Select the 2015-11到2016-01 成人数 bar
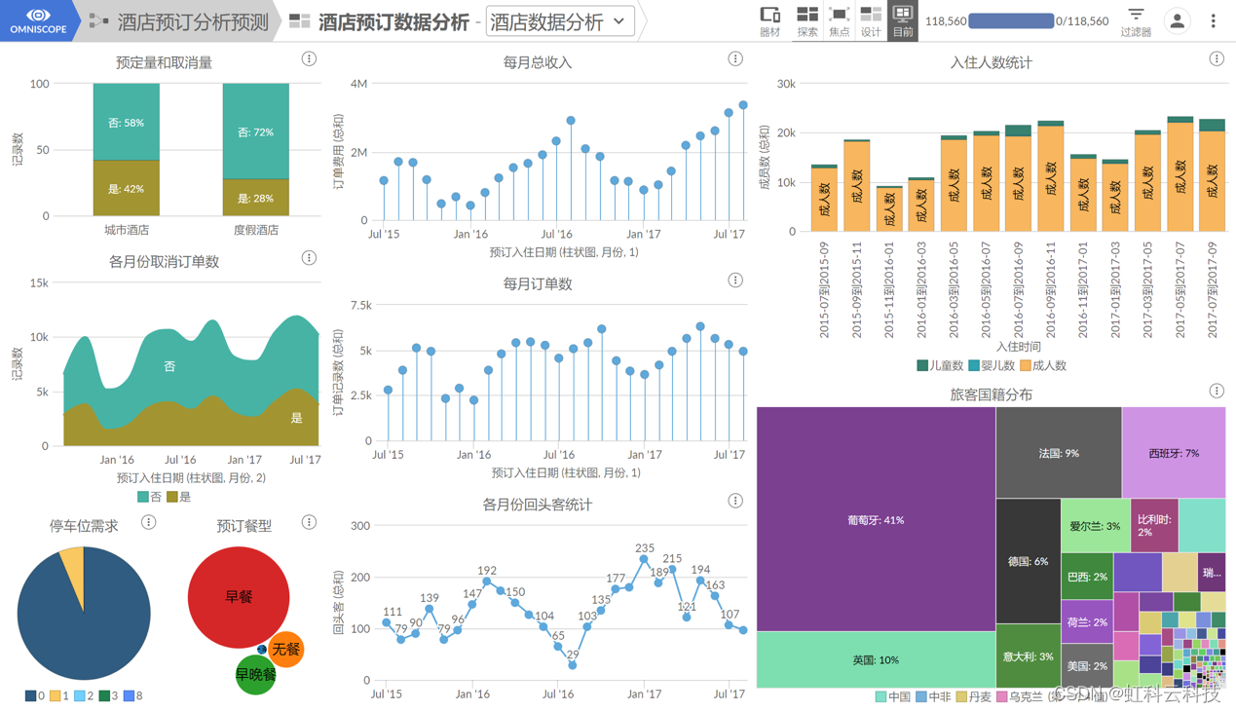Screen dimensions: 1236x712 click(x=889, y=209)
